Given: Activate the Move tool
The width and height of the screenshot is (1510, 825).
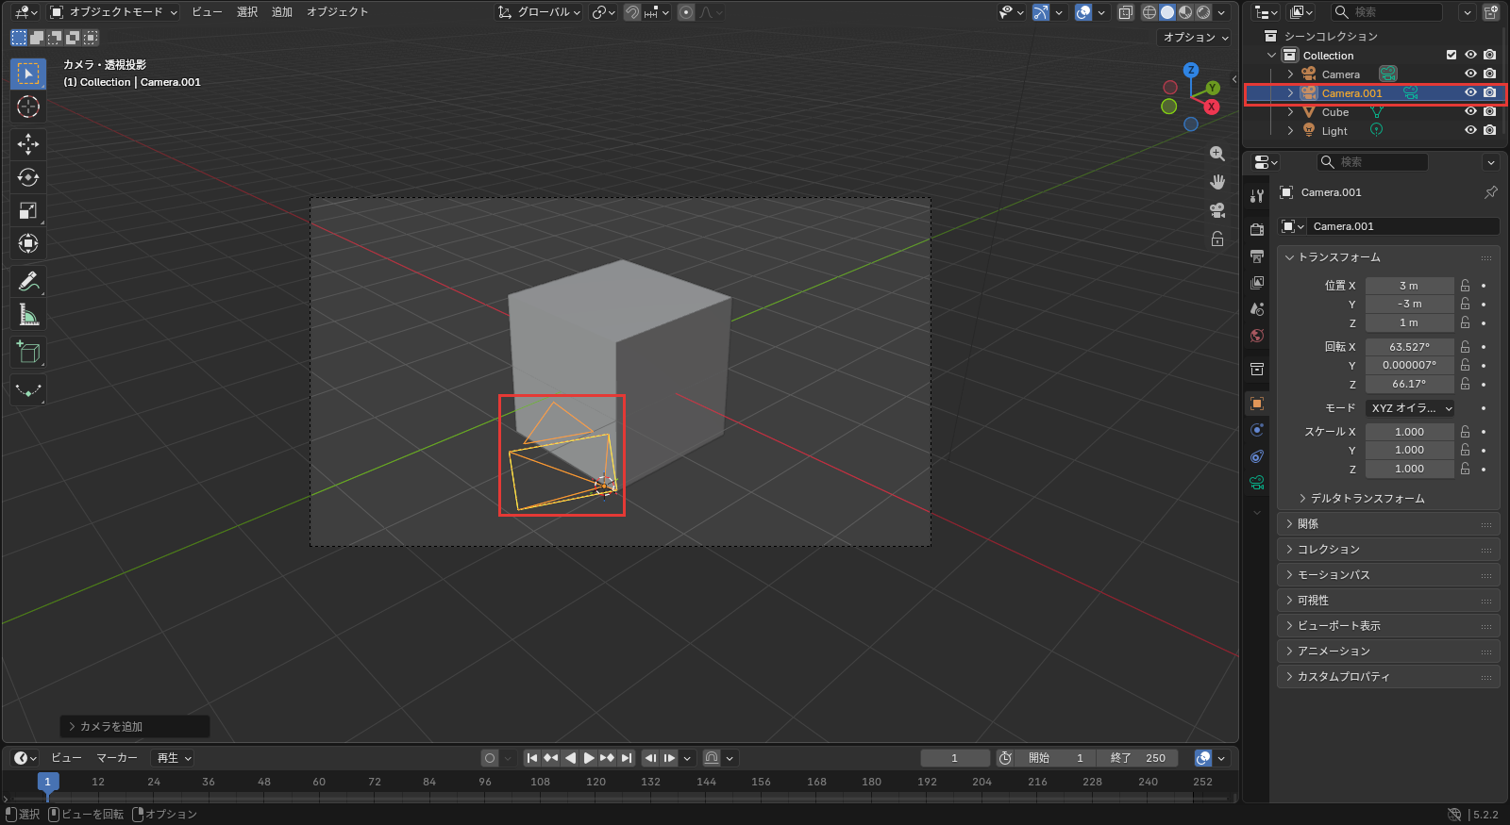Looking at the screenshot, I should click(x=28, y=144).
